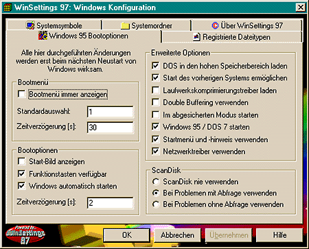The width and height of the screenshot is (309, 249).
Task: Open Hilfe
Action: tap(279, 235)
